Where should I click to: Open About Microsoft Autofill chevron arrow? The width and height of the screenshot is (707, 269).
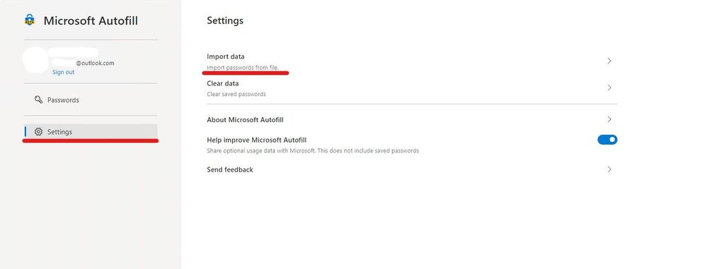coord(609,119)
